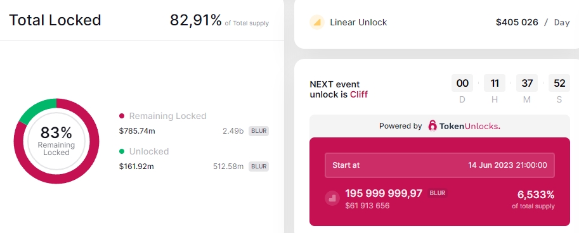
Task: Click the BLUR badge beside 2.49b
Action: click(x=259, y=131)
